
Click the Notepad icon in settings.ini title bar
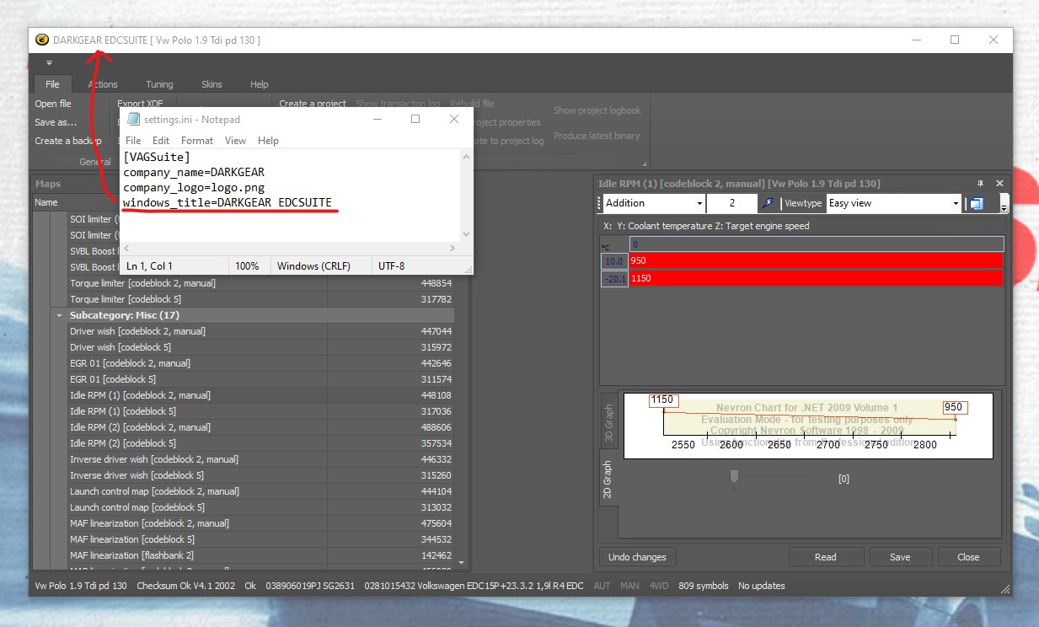coord(133,120)
